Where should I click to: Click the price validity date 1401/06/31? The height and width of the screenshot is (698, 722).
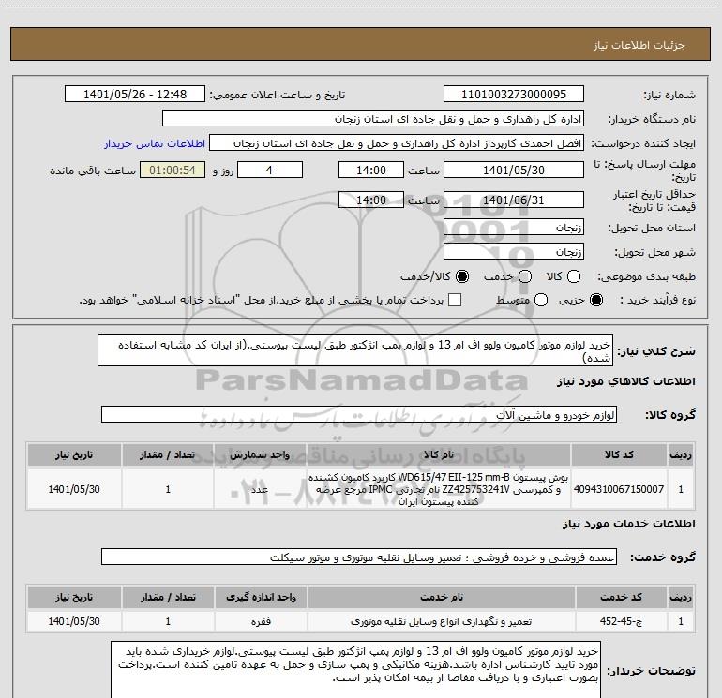pos(514,200)
